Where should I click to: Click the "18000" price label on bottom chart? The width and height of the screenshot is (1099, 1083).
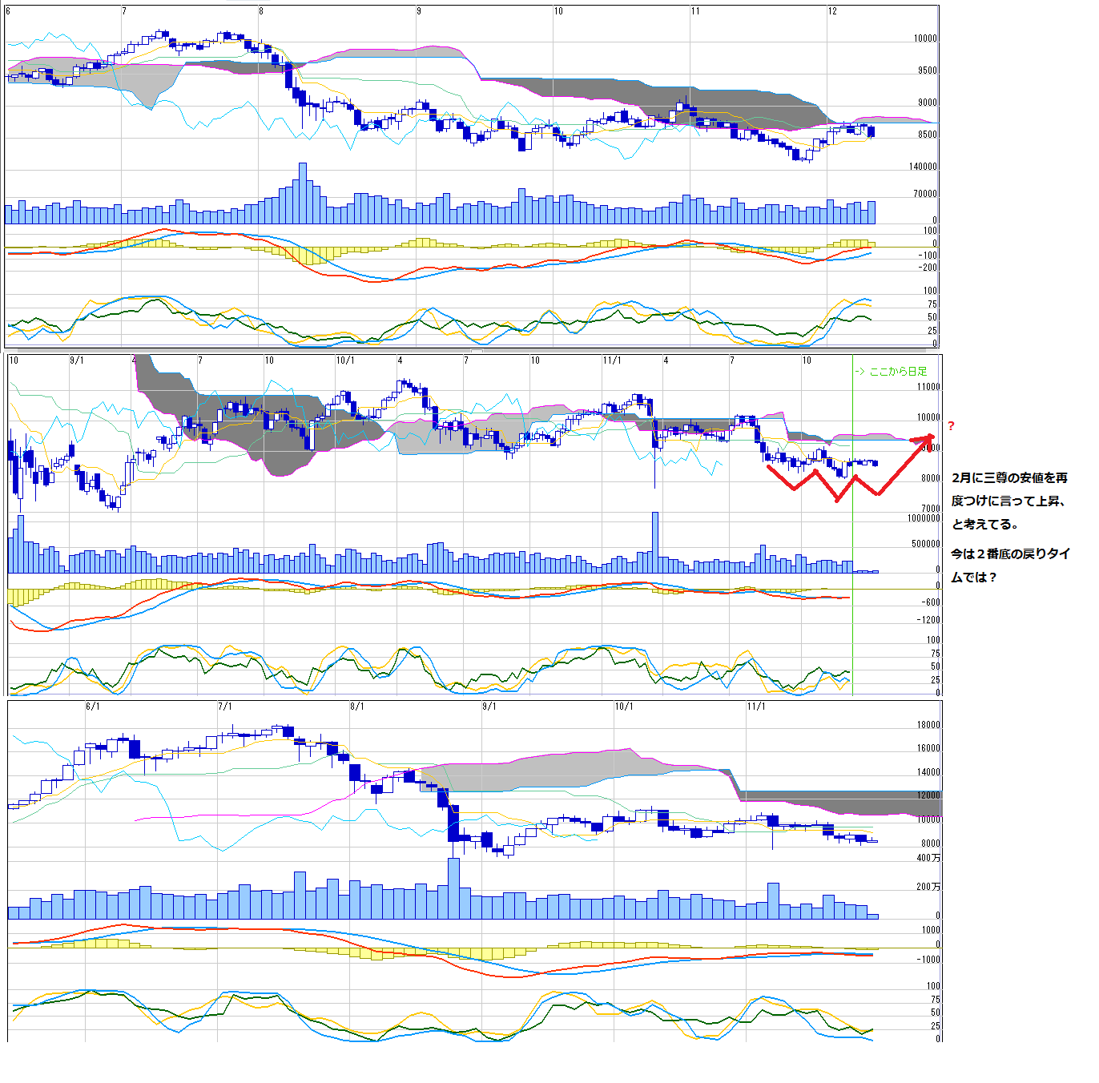tap(928, 725)
